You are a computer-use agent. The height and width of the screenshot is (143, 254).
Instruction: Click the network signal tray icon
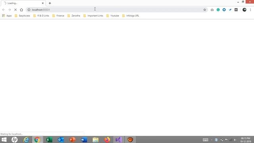[231, 140]
